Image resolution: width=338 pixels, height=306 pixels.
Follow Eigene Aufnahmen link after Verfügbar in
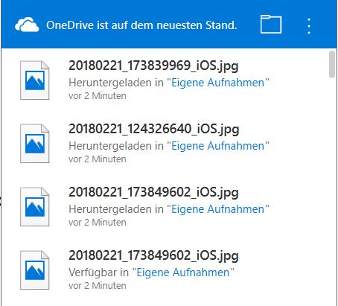tap(183, 272)
